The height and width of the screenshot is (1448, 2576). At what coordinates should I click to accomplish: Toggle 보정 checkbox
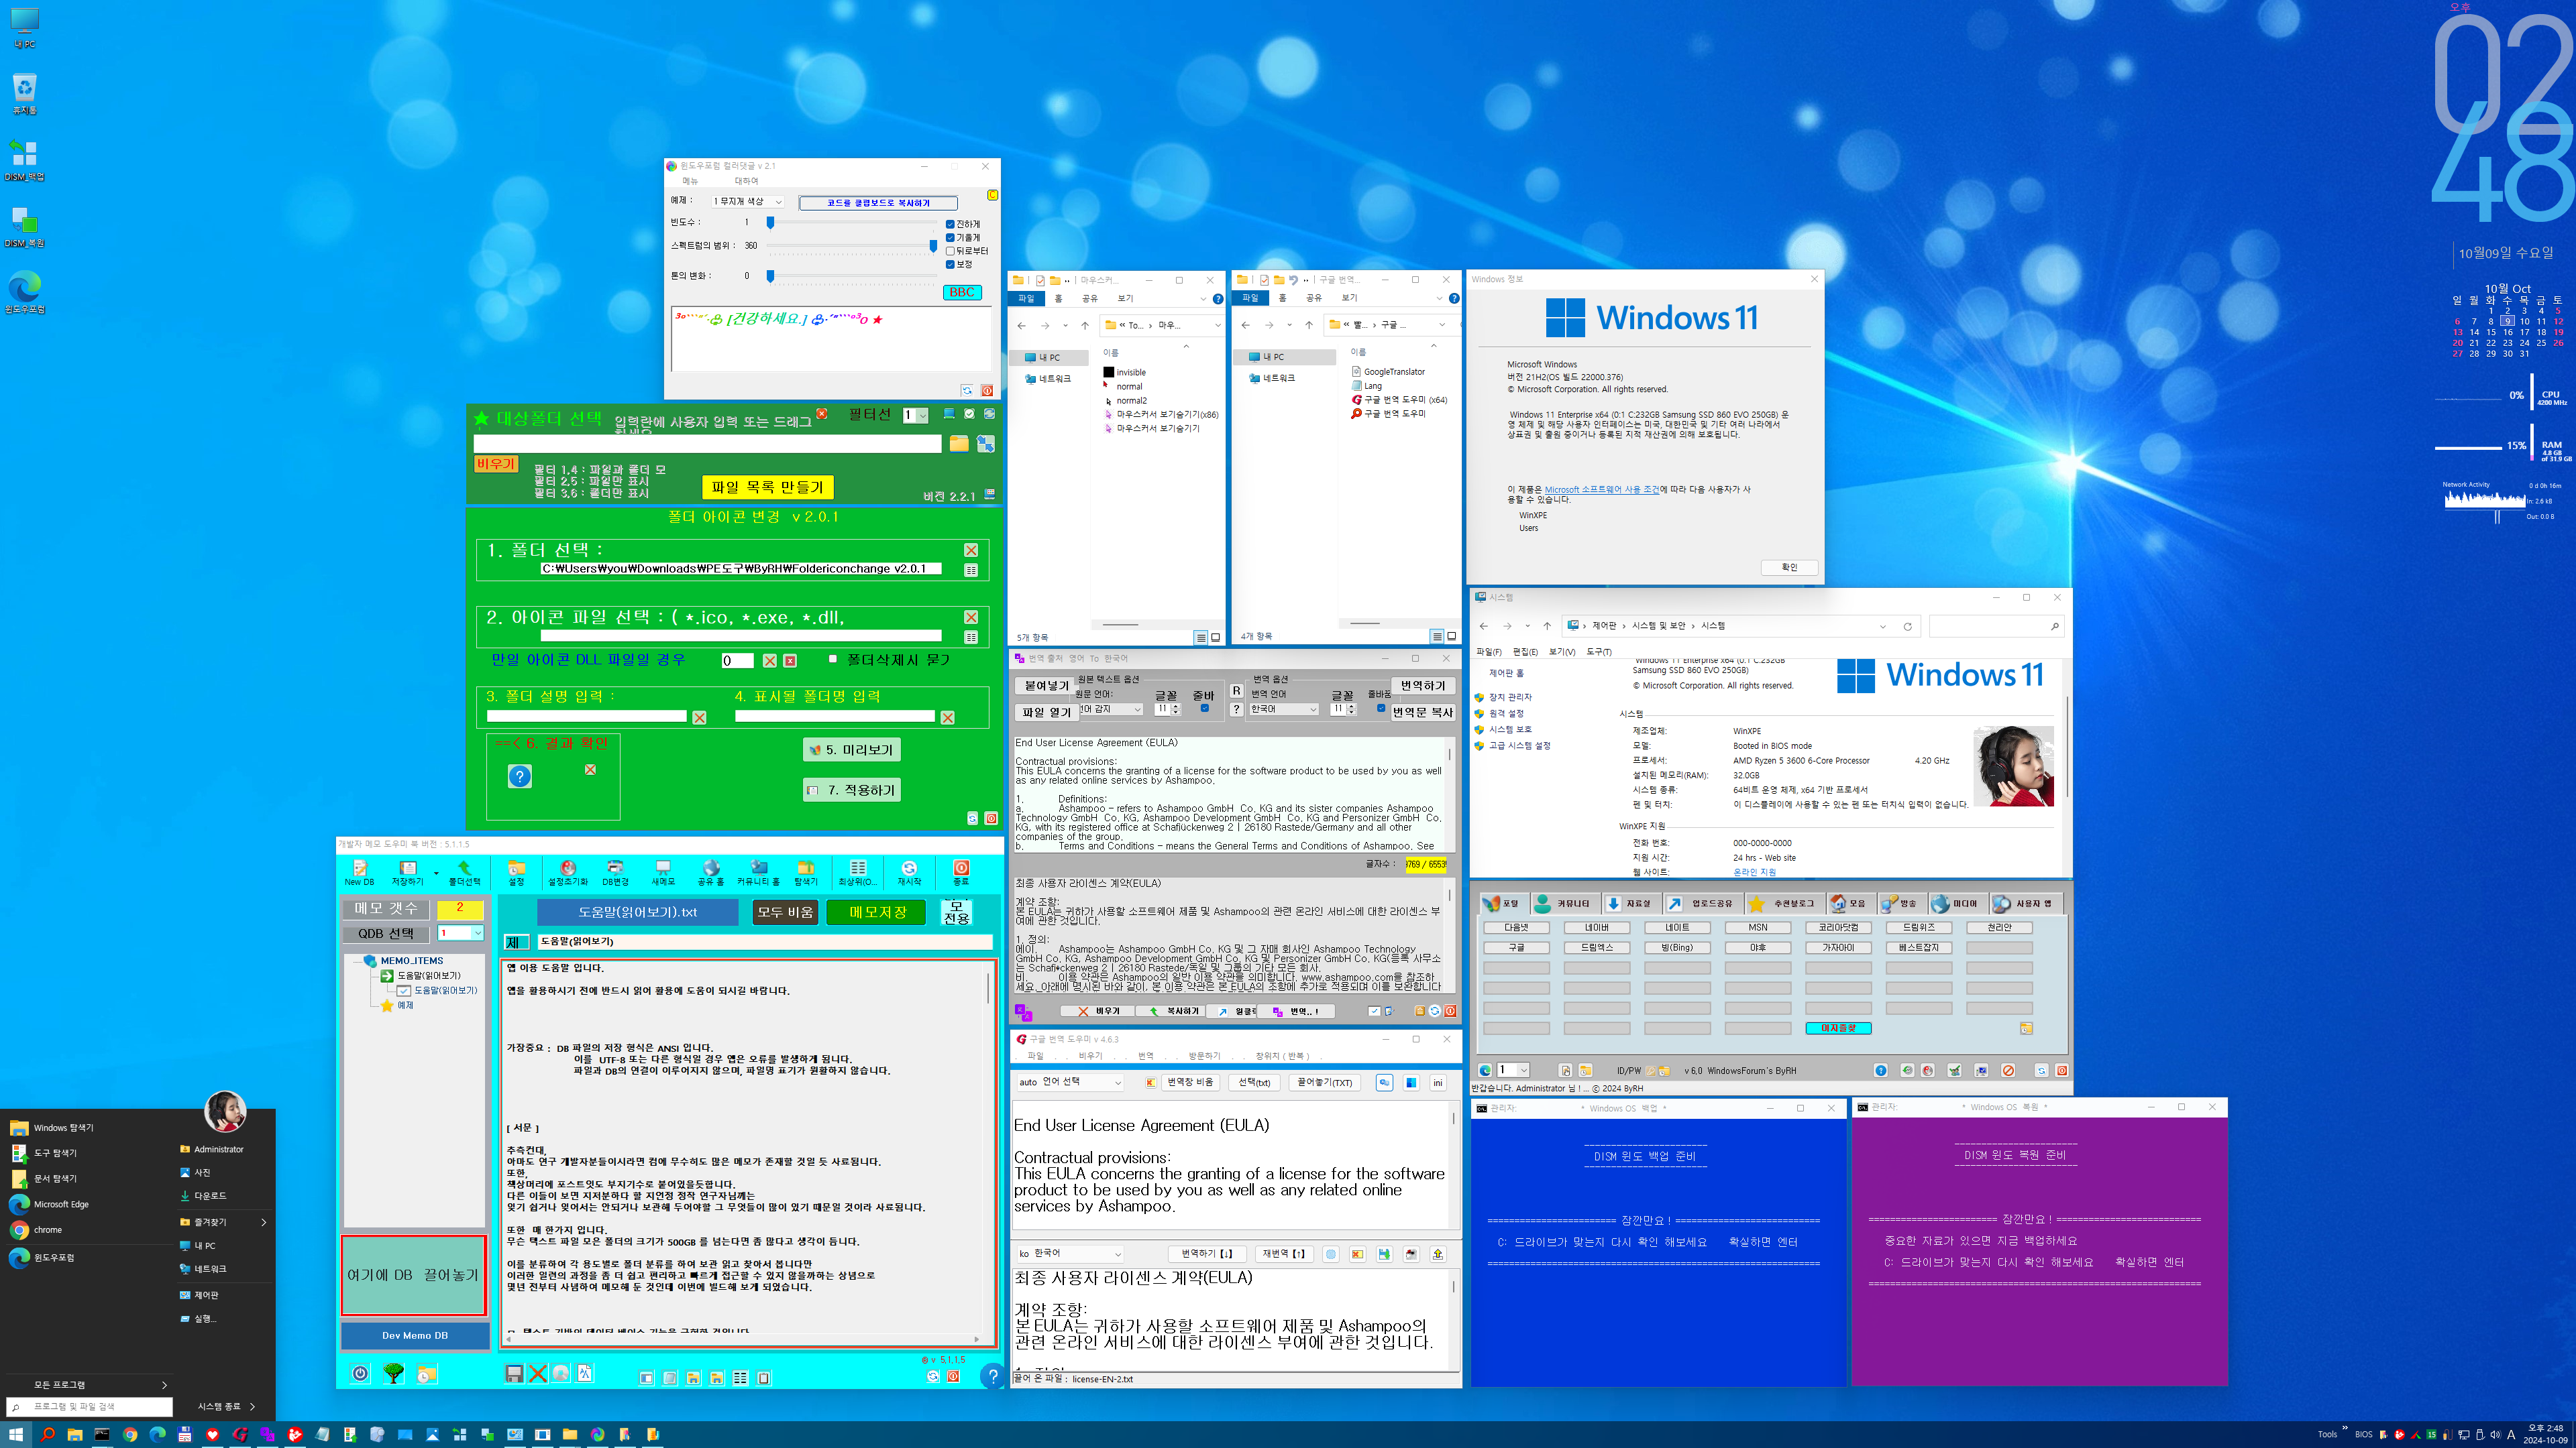pyautogui.click(x=950, y=265)
